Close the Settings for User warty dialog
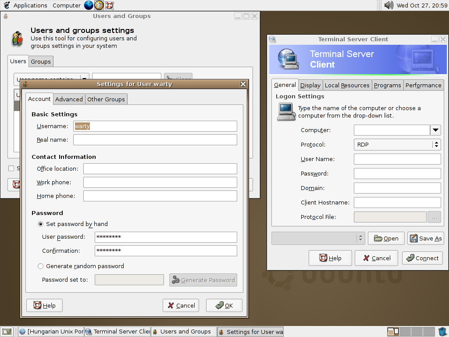This screenshot has height=337, width=449. pos(243,84)
